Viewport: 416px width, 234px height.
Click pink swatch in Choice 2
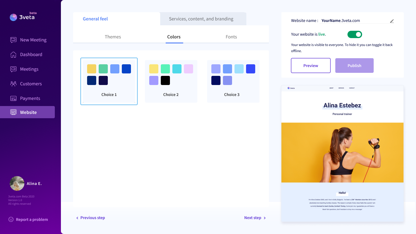(x=189, y=69)
